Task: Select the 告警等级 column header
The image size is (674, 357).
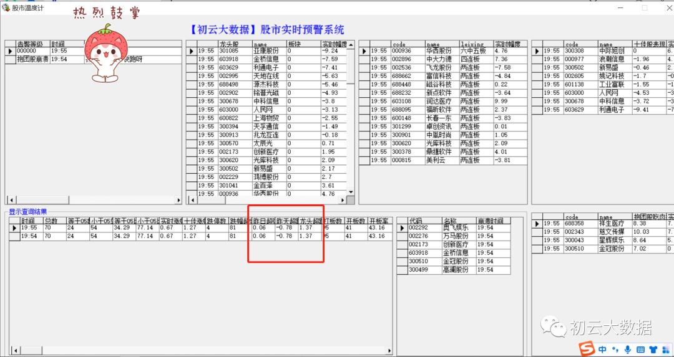Action: tap(33, 44)
